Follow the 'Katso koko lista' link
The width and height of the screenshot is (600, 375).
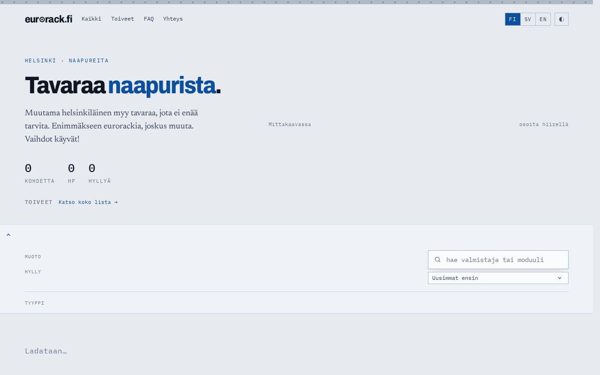[88, 202]
